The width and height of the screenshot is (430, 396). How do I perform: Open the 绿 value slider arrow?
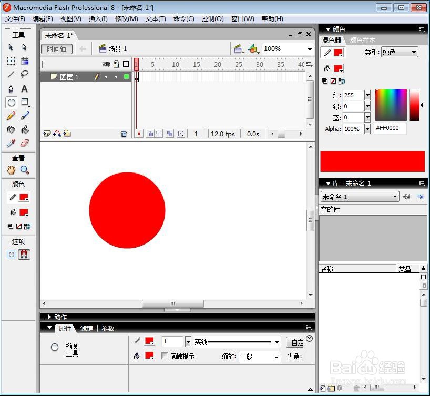pos(367,106)
